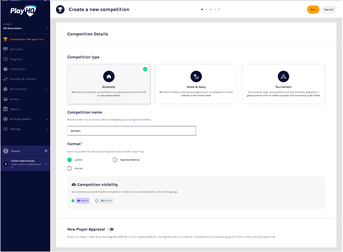Toggle New Player Approval switch

pos(111,230)
